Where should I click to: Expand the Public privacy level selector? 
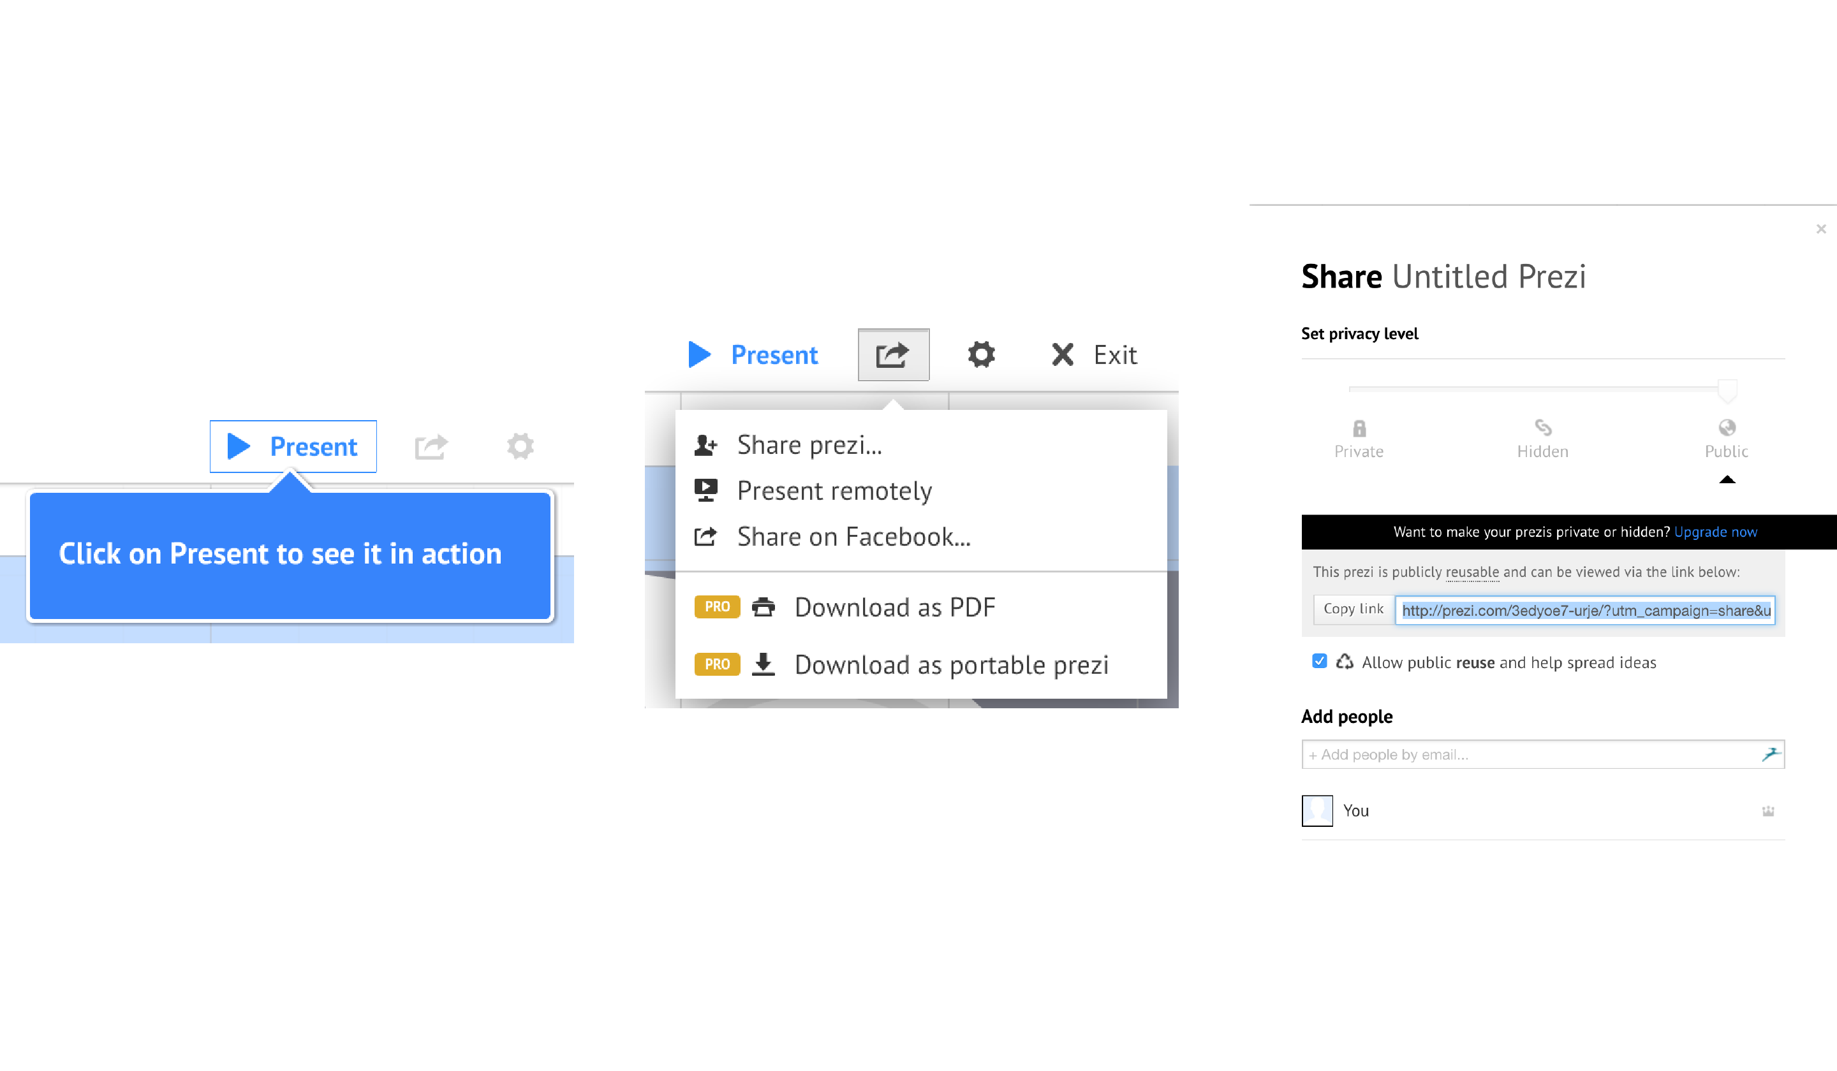coord(1727,439)
